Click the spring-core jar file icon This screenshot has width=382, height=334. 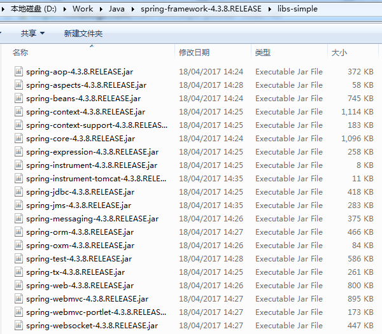(18, 139)
